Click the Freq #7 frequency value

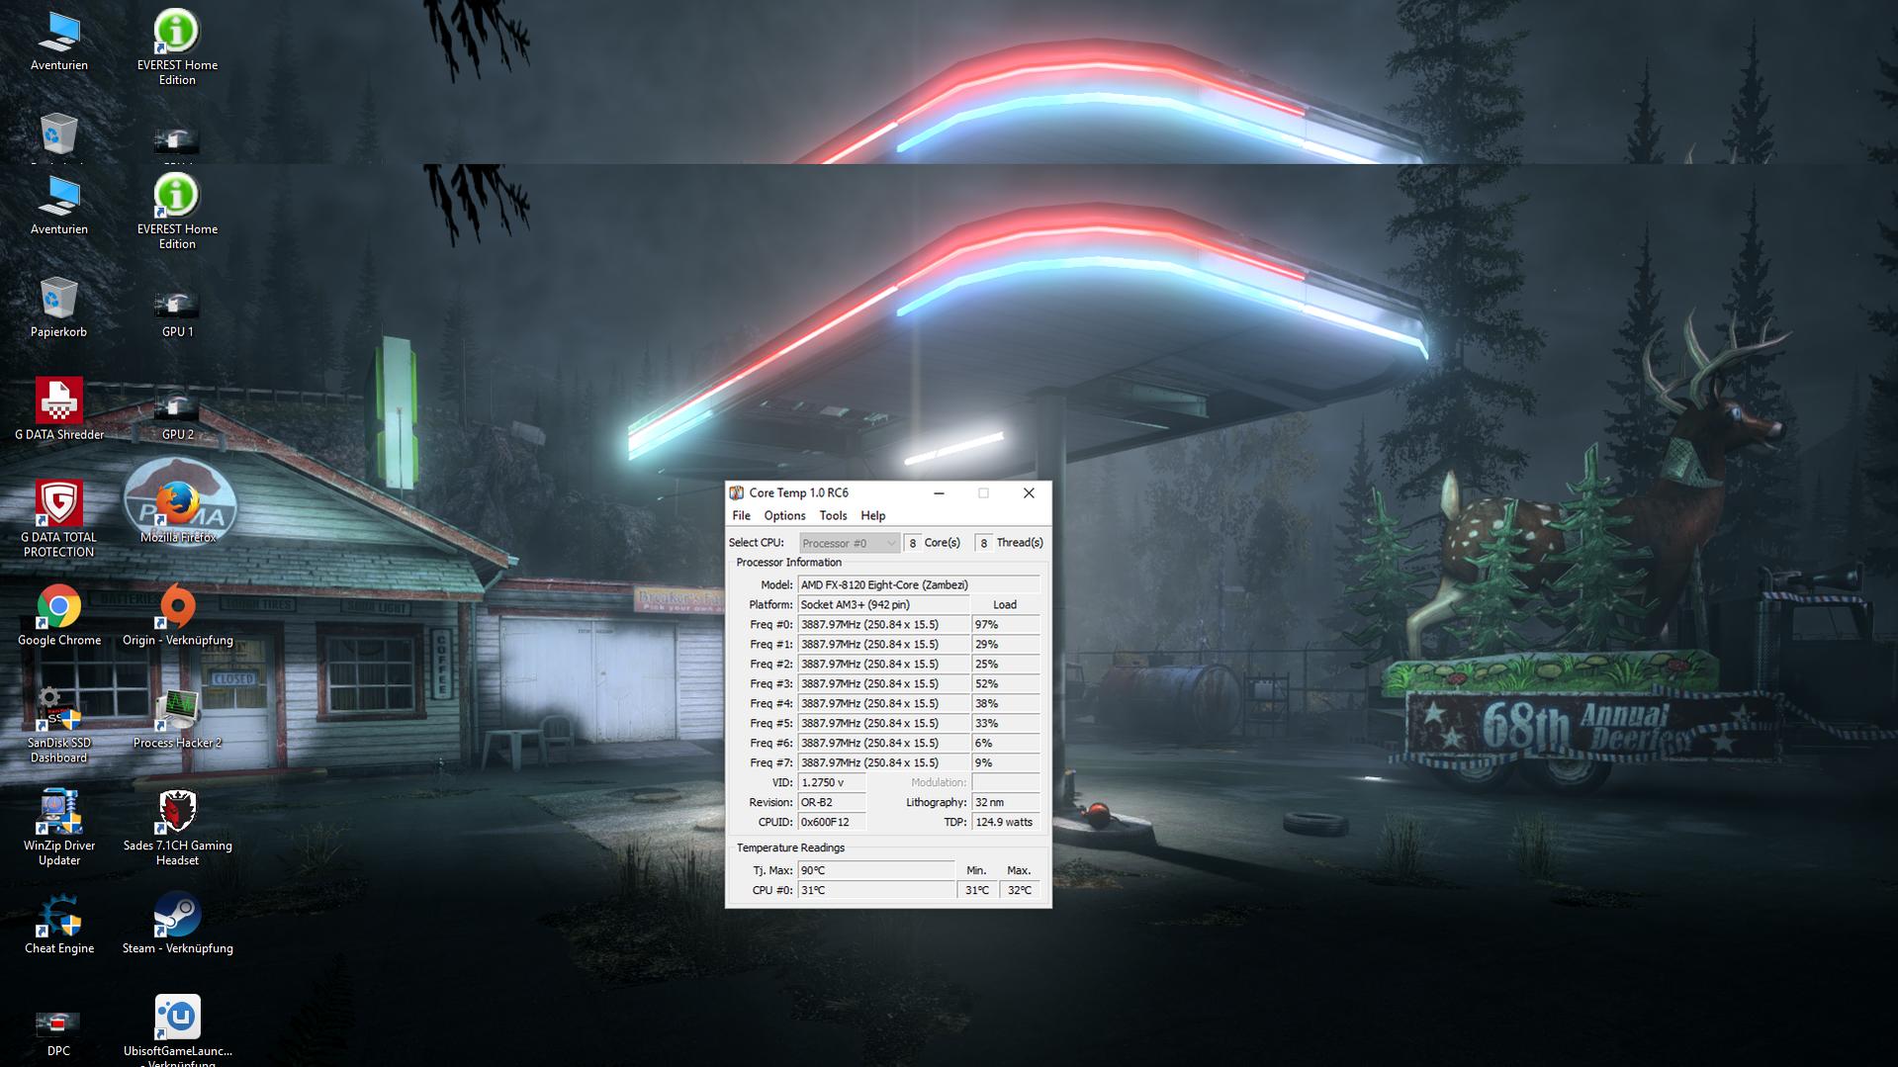883,762
